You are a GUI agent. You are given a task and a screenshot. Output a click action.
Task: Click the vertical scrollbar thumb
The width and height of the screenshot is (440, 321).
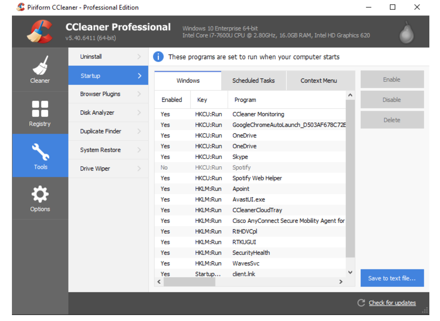pyautogui.click(x=350, y=178)
